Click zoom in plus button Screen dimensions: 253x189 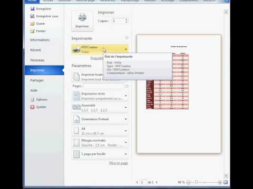pyautogui.click(x=220, y=182)
